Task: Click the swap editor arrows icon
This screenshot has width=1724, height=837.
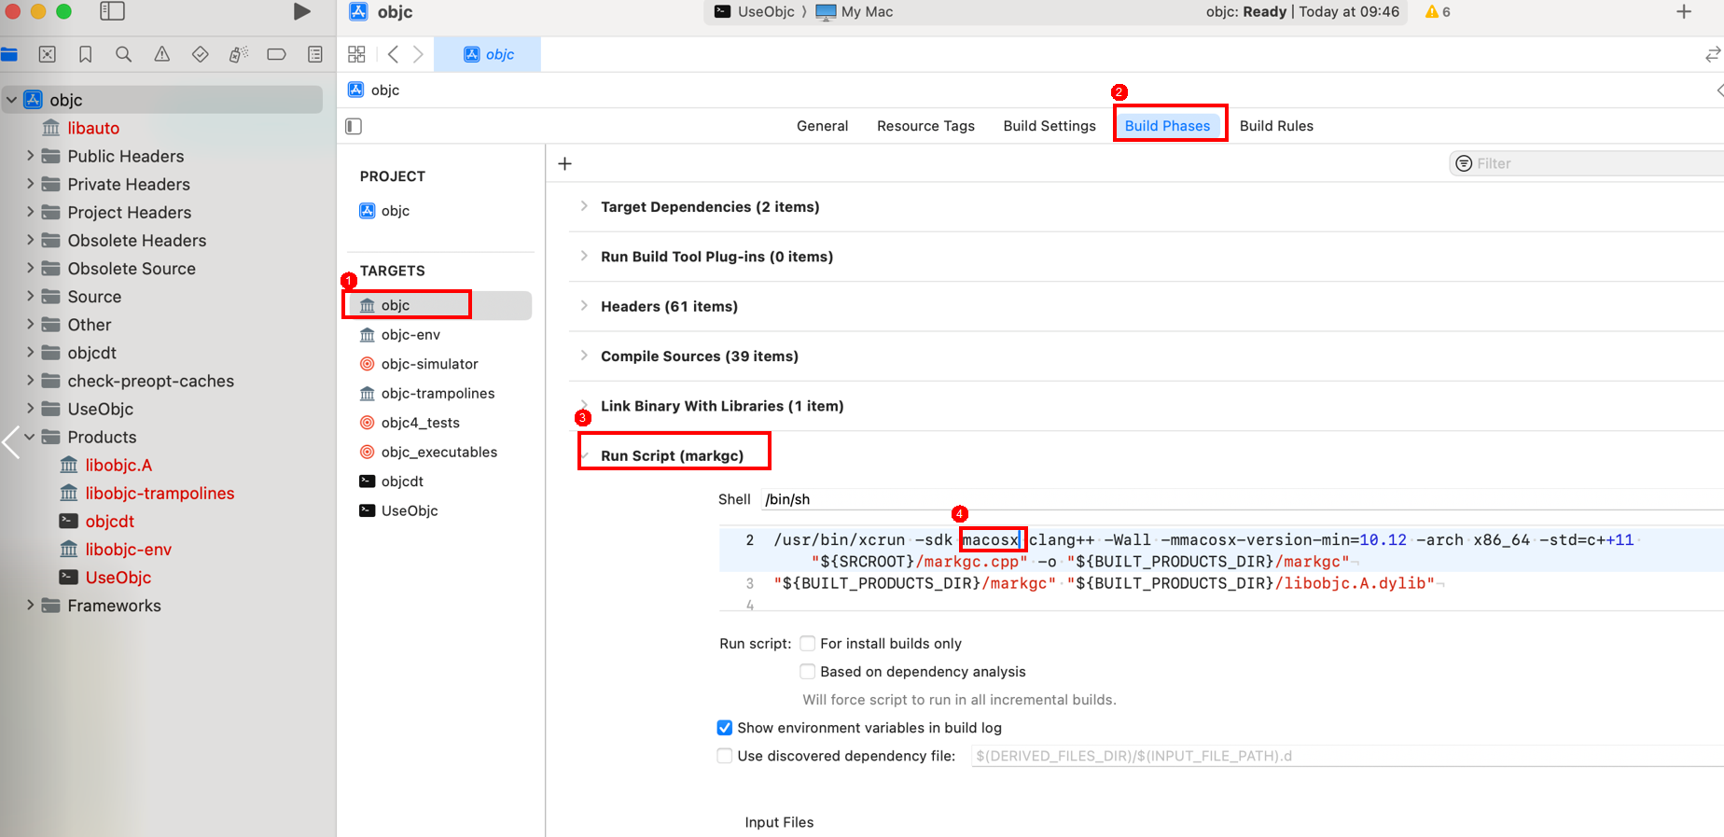Action: coord(1713,54)
